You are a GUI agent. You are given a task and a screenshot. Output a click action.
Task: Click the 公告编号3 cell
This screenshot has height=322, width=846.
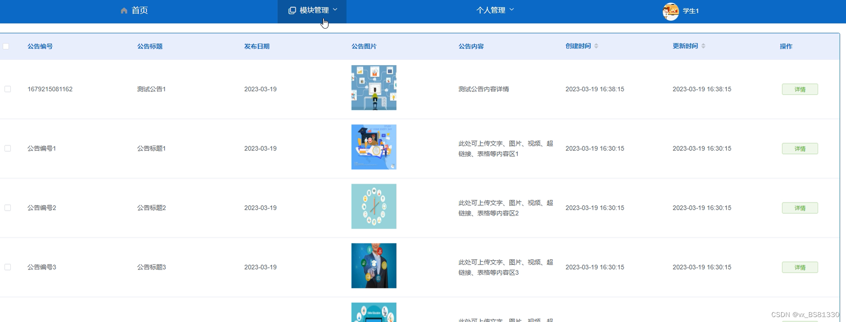[x=42, y=267]
